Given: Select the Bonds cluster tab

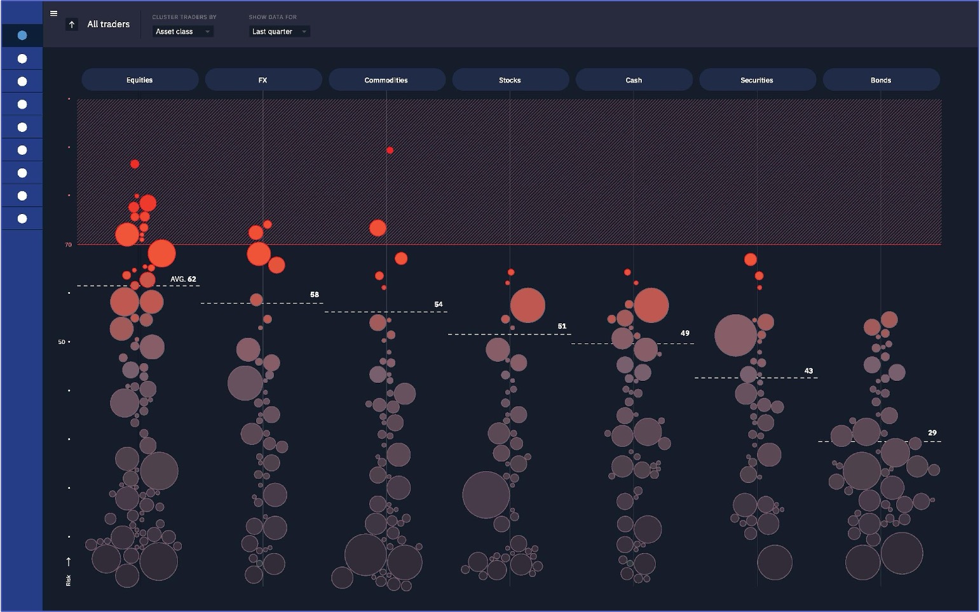Looking at the screenshot, I should (x=881, y=80).
